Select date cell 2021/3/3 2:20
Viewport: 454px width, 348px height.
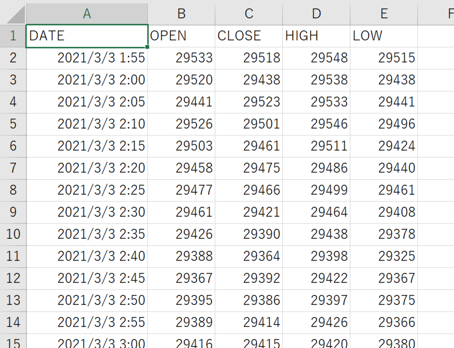pos(87,168)
